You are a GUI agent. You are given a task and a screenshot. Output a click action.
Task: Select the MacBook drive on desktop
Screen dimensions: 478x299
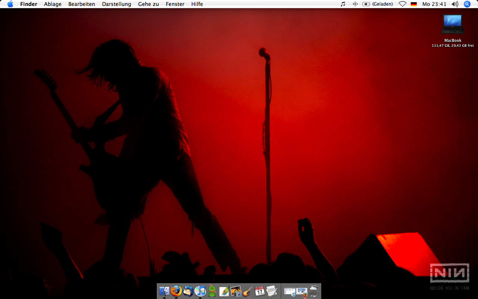(452, 25)
